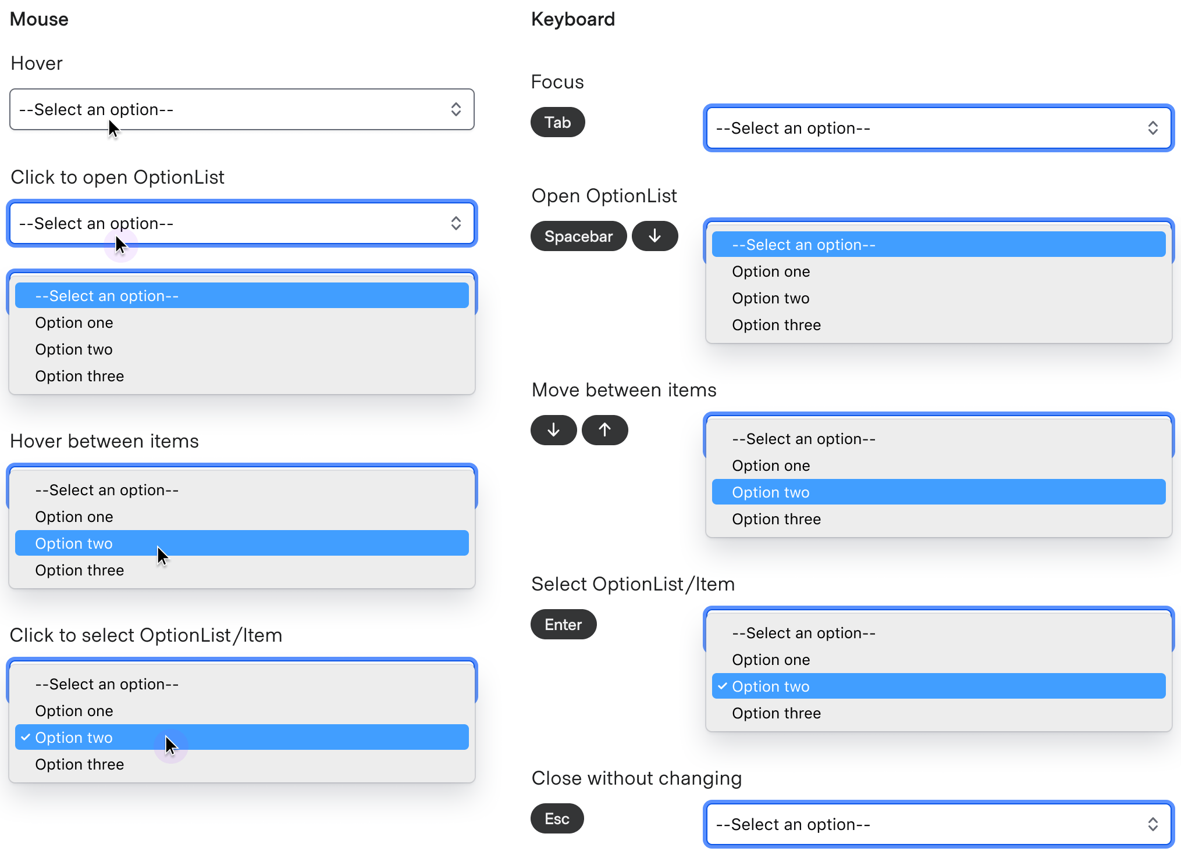Select the checkmark next to Option two

click(x=25, y=738)
